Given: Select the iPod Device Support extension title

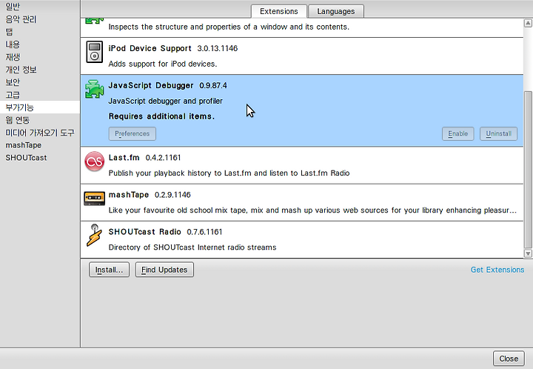Looking at the screenshot, I should (x=150, y=48).
